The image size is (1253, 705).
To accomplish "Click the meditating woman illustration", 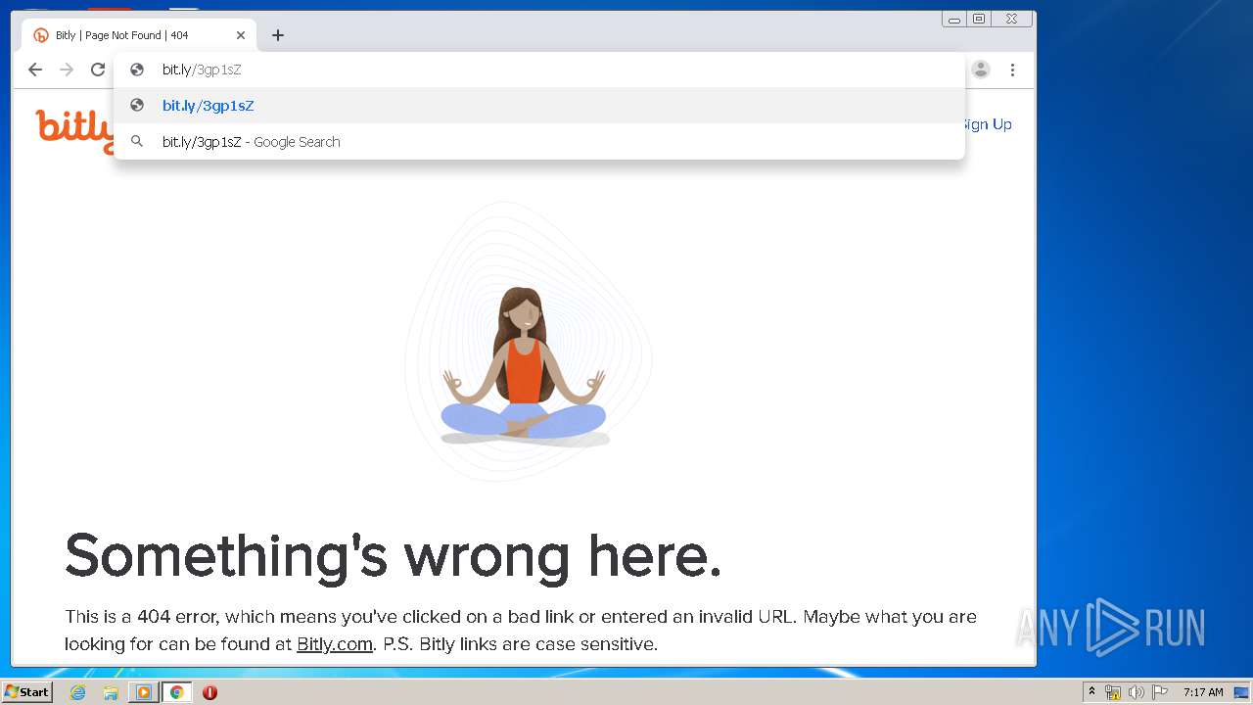I will (525, 367).
